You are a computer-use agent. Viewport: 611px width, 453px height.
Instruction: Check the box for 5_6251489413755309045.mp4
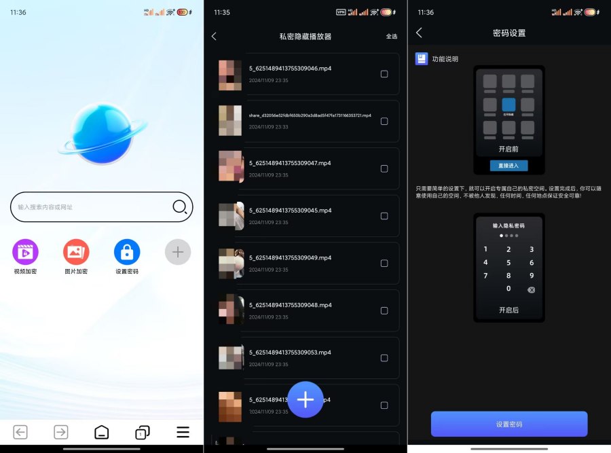coord(386,216)
